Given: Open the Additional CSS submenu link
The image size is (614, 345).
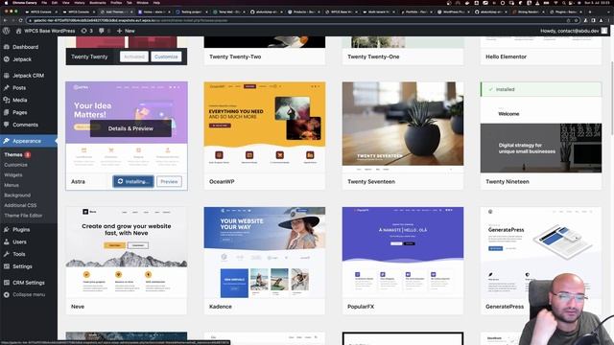Looking at the screenshot, I should (20, 205).
